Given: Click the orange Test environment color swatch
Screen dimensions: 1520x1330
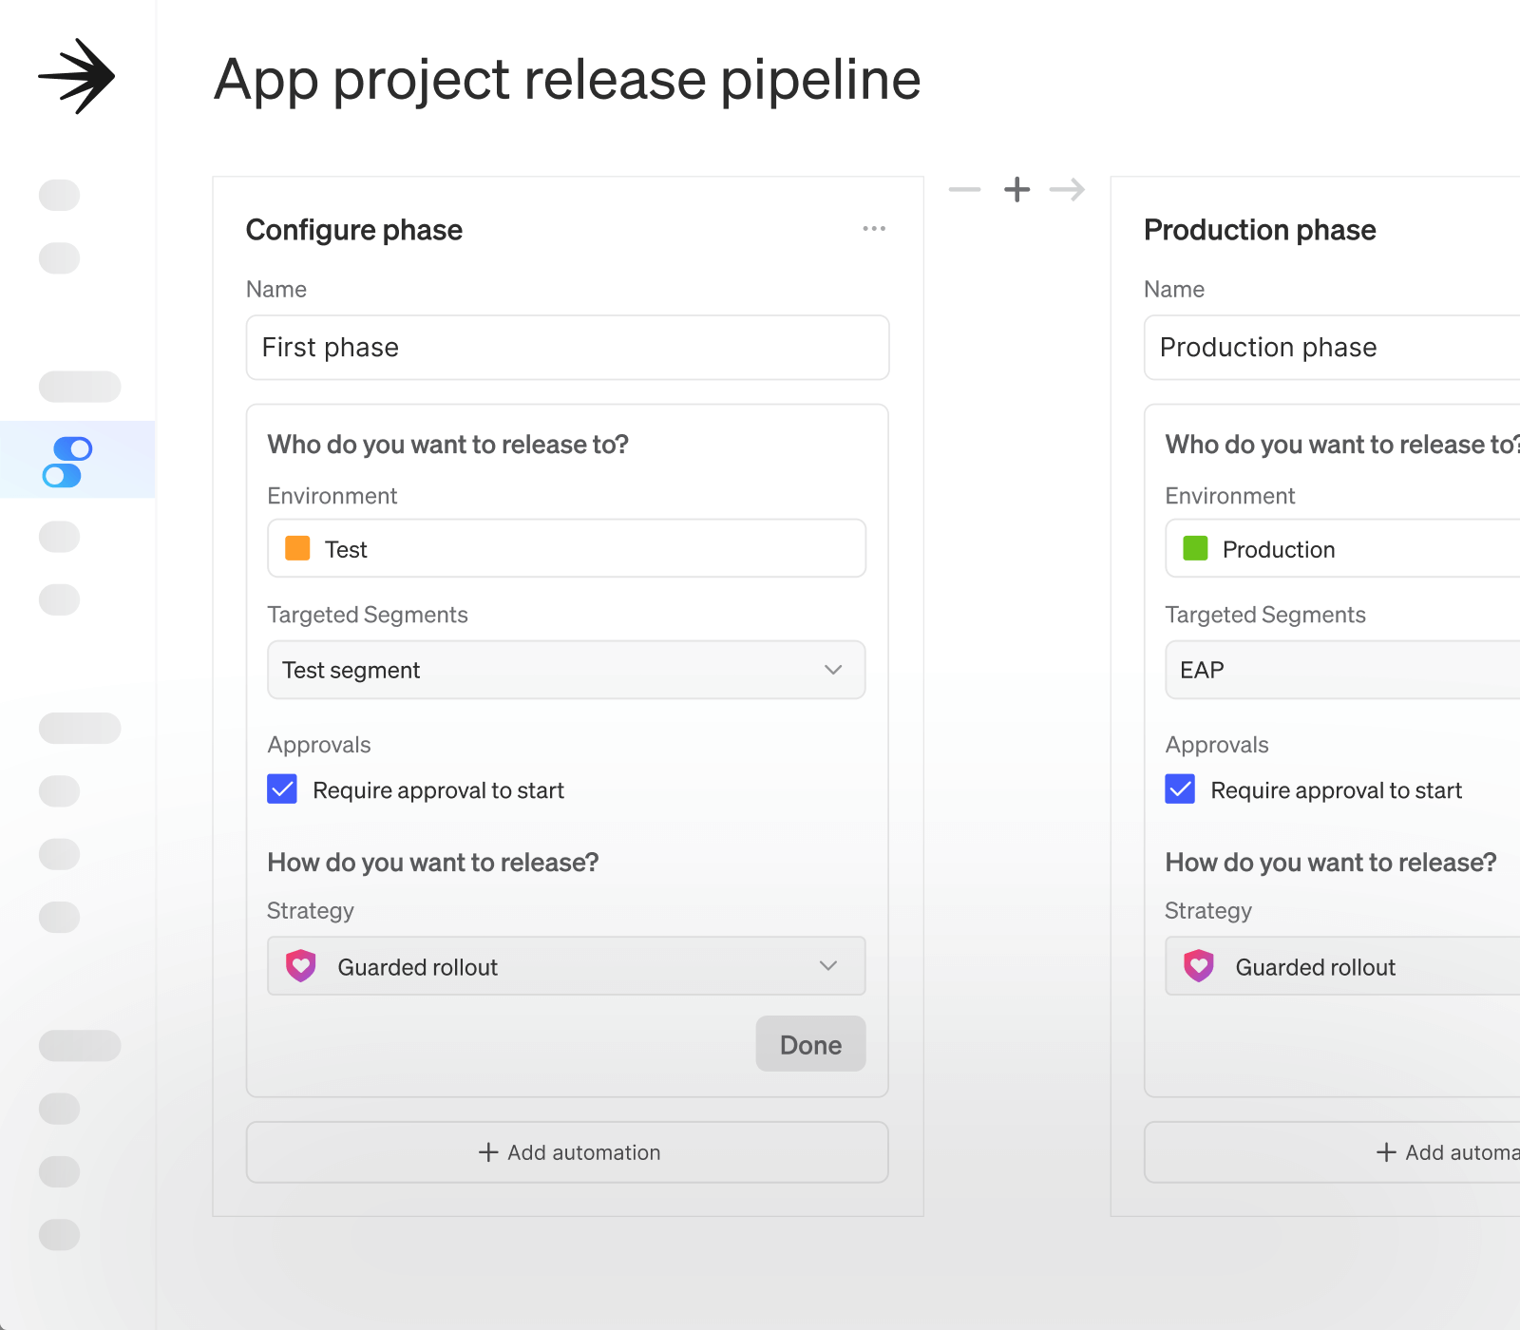Looking at the screenshot, I should [x=297, y=548].
